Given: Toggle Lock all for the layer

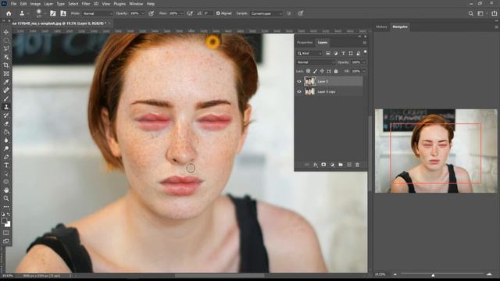Looking at the screenshot, I should coord(336,71).
